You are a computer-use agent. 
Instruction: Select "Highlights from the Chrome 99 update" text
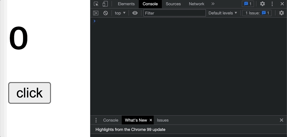coord(130,130)
